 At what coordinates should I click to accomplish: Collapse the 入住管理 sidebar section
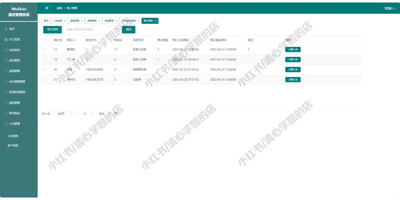point(32,124)
